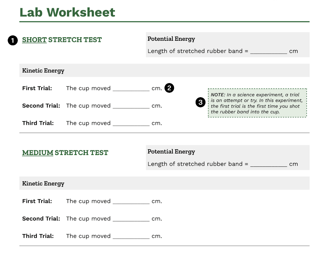
Task: Click the first Kinetic Energy header bar
Action: pyautogui.click(x=164, y=70)
